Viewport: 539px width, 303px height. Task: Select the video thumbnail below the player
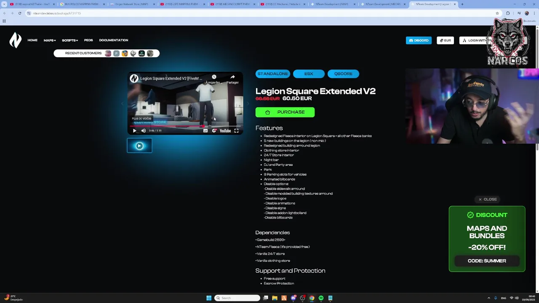[x=139, y=146]
